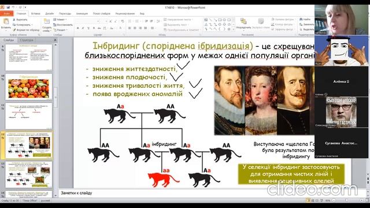Toggle Underline formatting icon
The image size is (370, 208).
pos(88,28)
